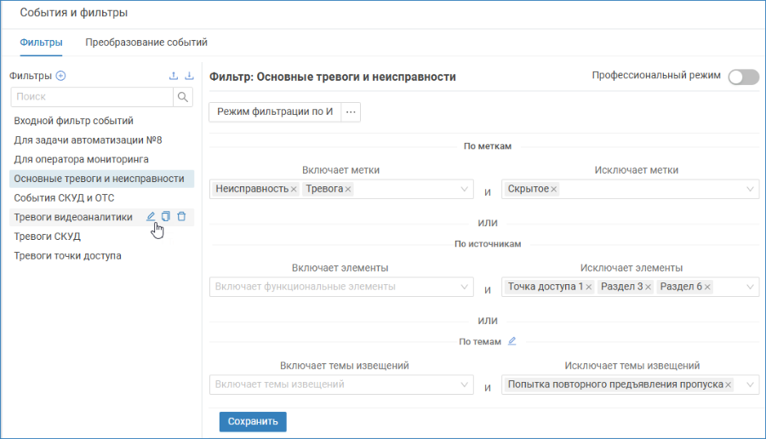
Task: Click the download filters icon
Action: click(x=189, y=76)
